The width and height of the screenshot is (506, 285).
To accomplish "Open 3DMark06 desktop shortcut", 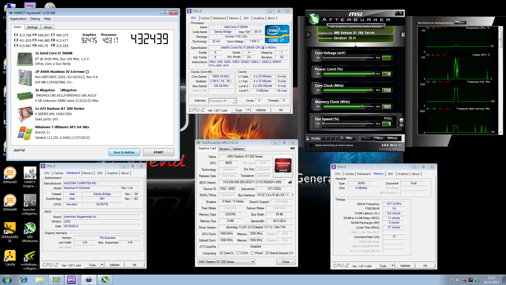I will [x=10, y=203].
